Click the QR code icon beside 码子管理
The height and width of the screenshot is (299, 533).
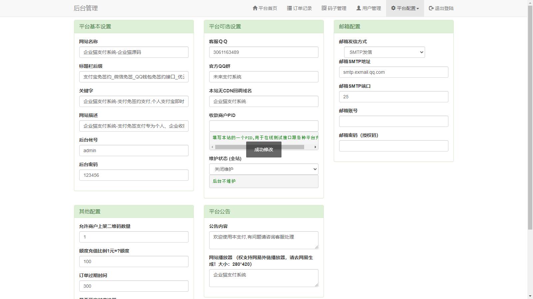(x=324, y=8)
